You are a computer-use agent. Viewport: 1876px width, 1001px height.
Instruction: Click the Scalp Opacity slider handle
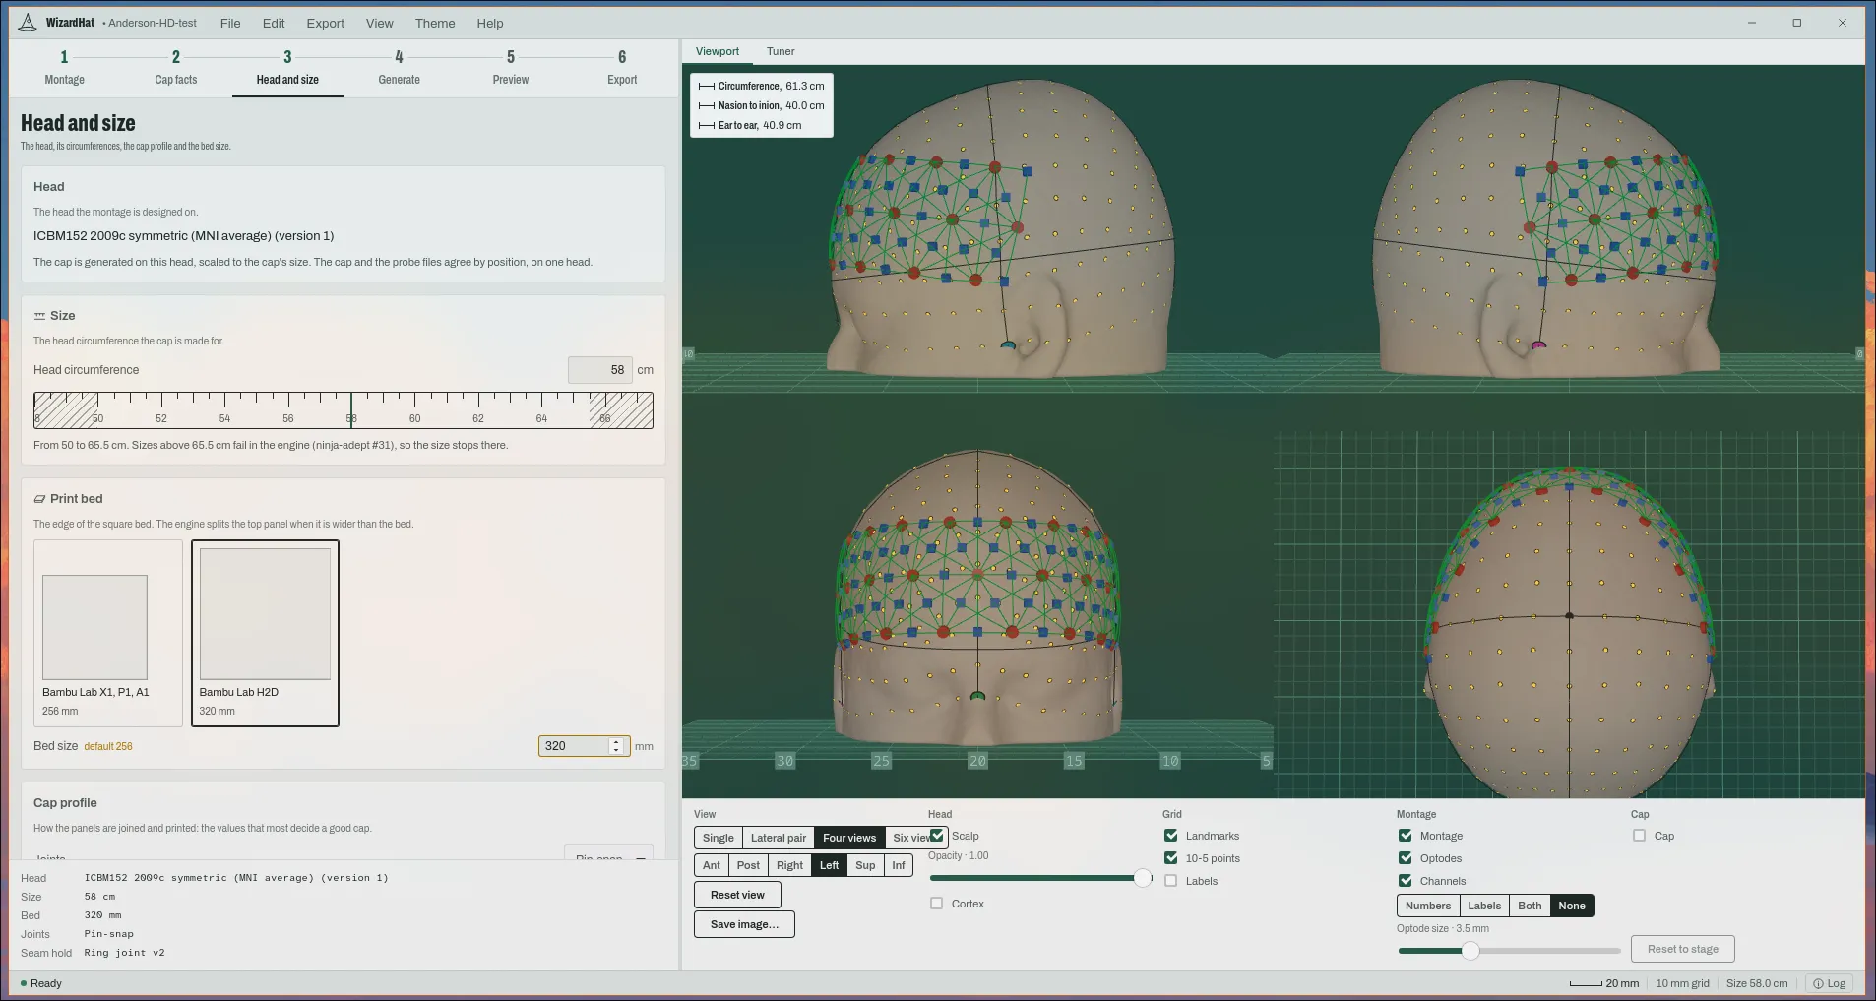1143,878
